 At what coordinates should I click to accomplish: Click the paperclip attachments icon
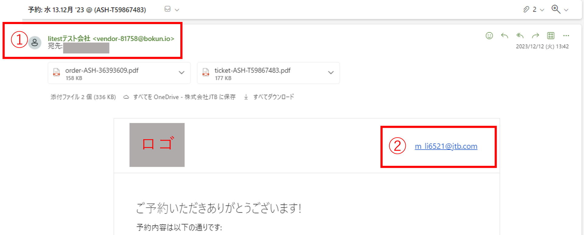pyautogui.click(x=526, y=10)
